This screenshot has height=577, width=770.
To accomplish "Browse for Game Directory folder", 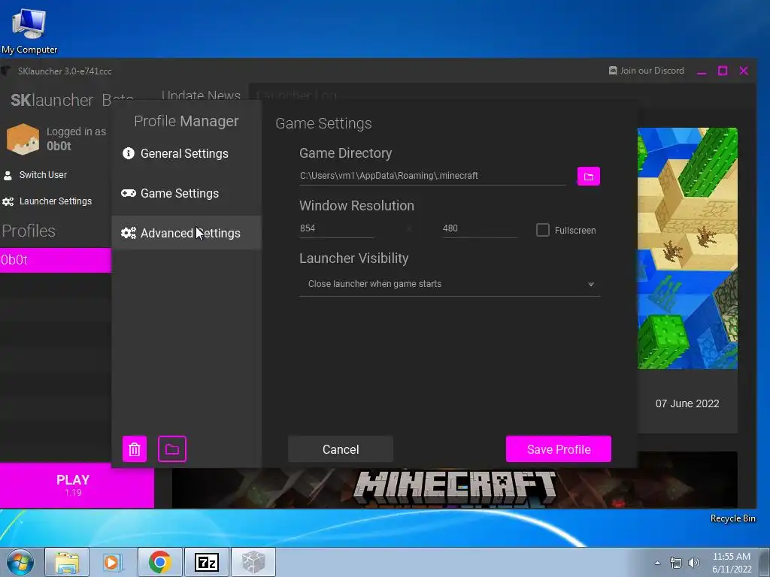I will pos(588,176).
